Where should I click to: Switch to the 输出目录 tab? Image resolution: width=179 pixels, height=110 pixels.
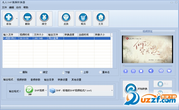pyautogui.click(x=49, y=80)
